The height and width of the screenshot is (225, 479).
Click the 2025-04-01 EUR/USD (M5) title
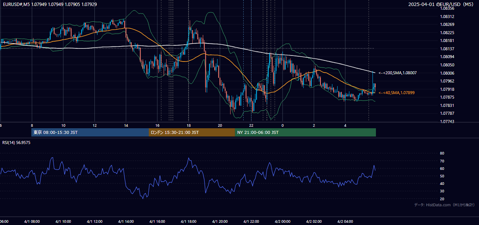(x=442, y=4)
